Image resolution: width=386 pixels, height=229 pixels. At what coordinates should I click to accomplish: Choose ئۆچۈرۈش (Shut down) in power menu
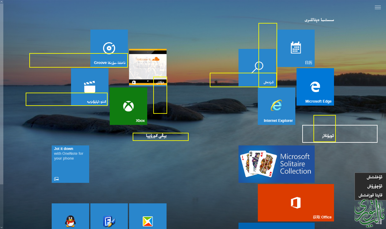click(x=370, y=186)
